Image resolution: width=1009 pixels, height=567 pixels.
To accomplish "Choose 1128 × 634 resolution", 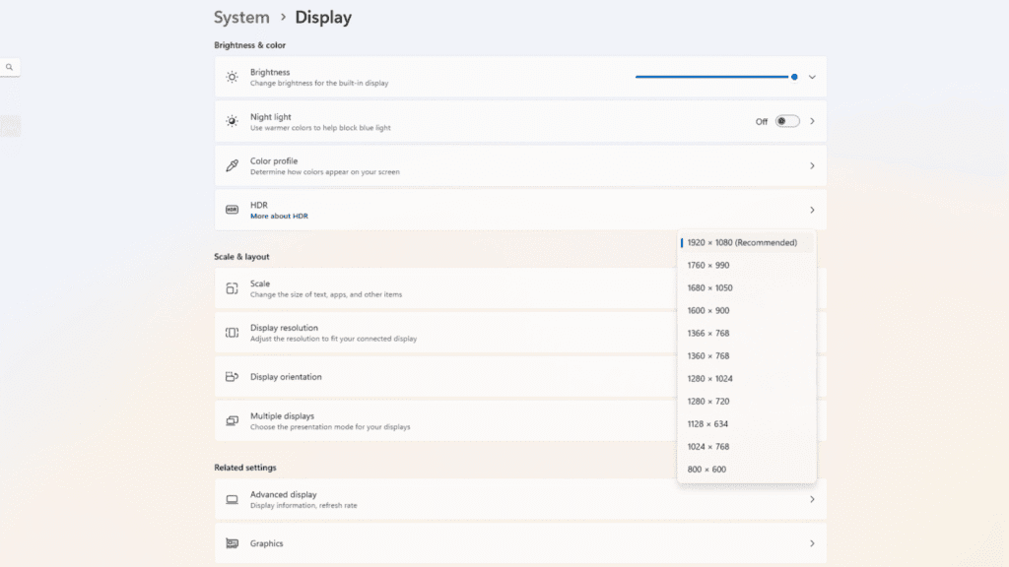I will (747, 423).
